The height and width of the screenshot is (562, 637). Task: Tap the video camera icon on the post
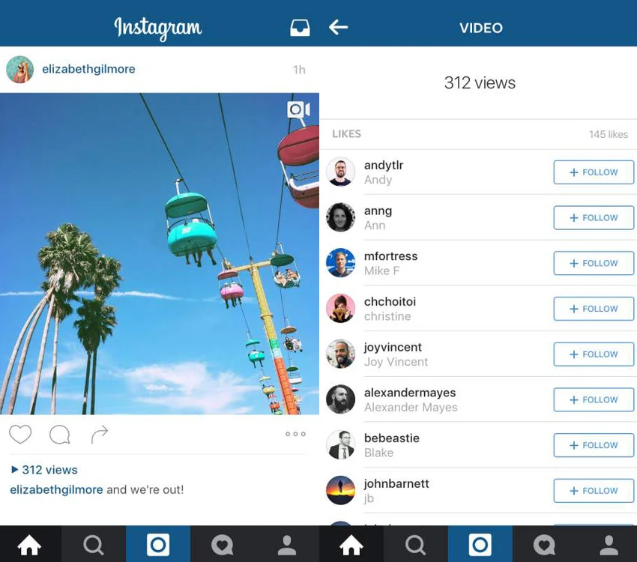298,109
